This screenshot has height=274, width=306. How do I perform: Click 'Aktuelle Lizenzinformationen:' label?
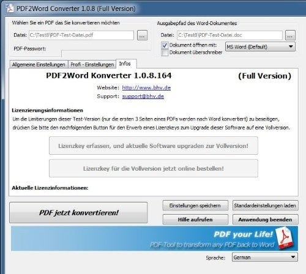point(50,188)
